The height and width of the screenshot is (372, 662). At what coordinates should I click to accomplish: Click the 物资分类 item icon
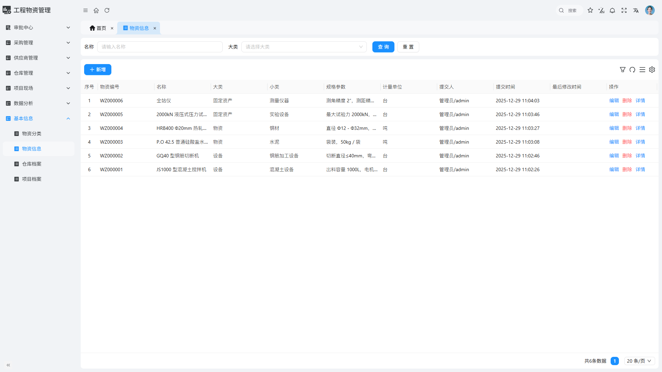[17, 134]
